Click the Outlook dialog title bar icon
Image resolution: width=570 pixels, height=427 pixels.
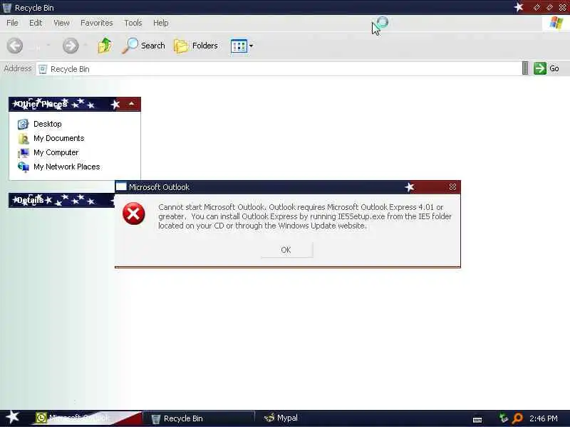121,186
